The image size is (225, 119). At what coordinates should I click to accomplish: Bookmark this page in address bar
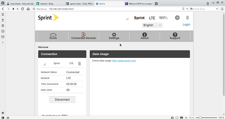(x=183, y=9)
